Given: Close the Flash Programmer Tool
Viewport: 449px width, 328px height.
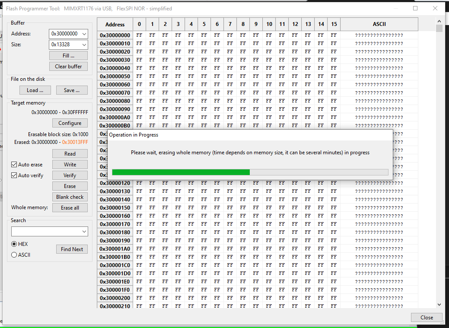Looking at the screenshot, I should [426, 317].
